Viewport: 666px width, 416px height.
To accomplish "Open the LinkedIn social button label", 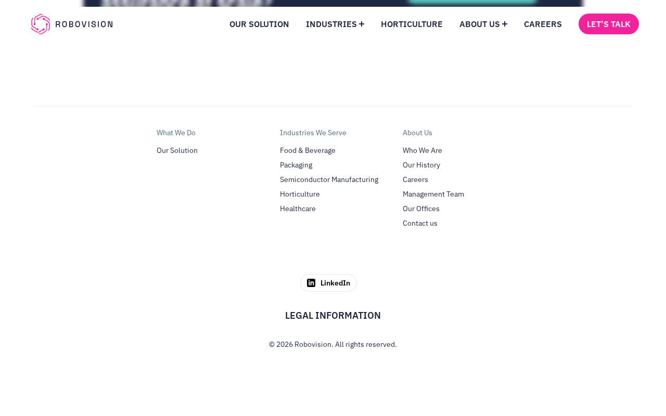I will (335, 283).
